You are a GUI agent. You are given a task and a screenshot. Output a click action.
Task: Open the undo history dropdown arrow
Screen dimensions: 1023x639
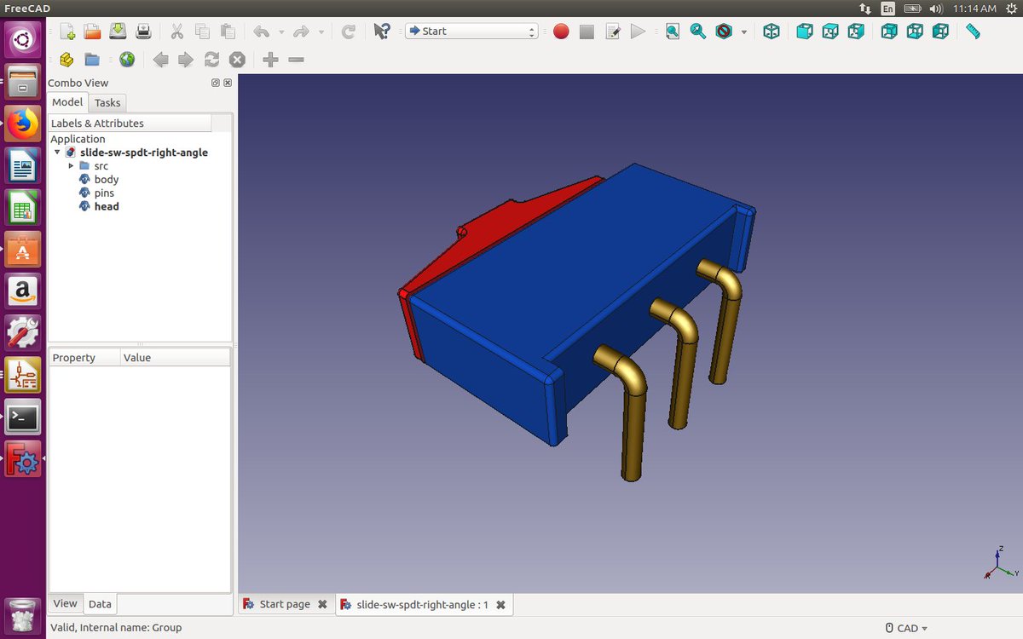[281, 32]
